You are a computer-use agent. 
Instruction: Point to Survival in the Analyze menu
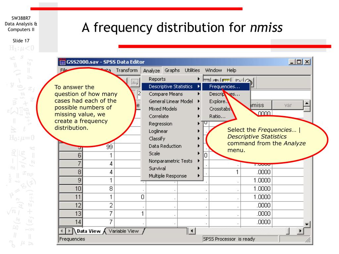[172, 168]
